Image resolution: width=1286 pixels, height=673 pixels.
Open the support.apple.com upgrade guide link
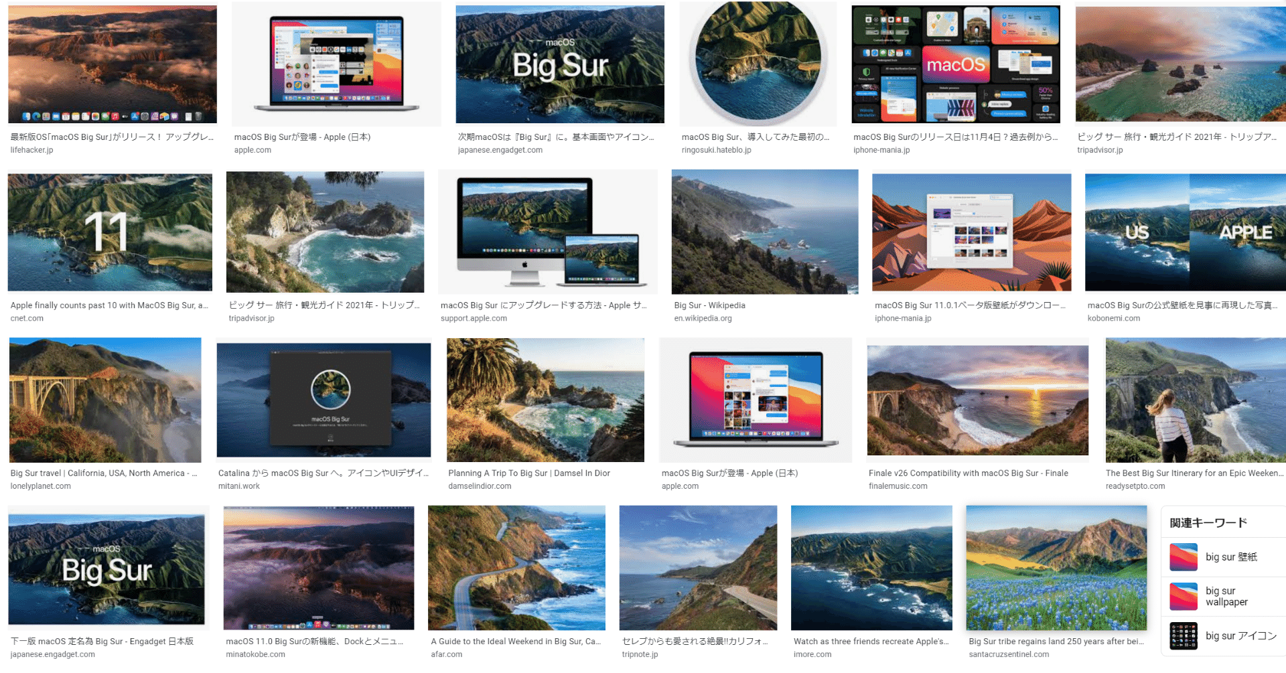click(x=475, y=319)
